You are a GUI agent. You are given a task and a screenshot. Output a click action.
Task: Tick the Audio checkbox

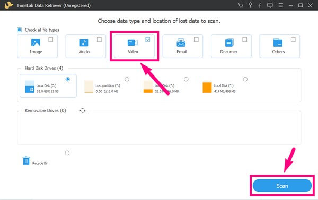point(99,40)
